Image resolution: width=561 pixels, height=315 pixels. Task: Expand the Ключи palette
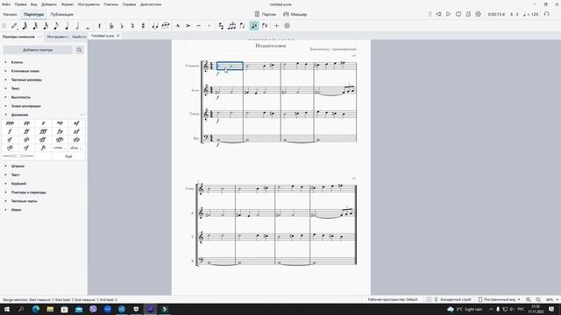(x=5, y=62)
